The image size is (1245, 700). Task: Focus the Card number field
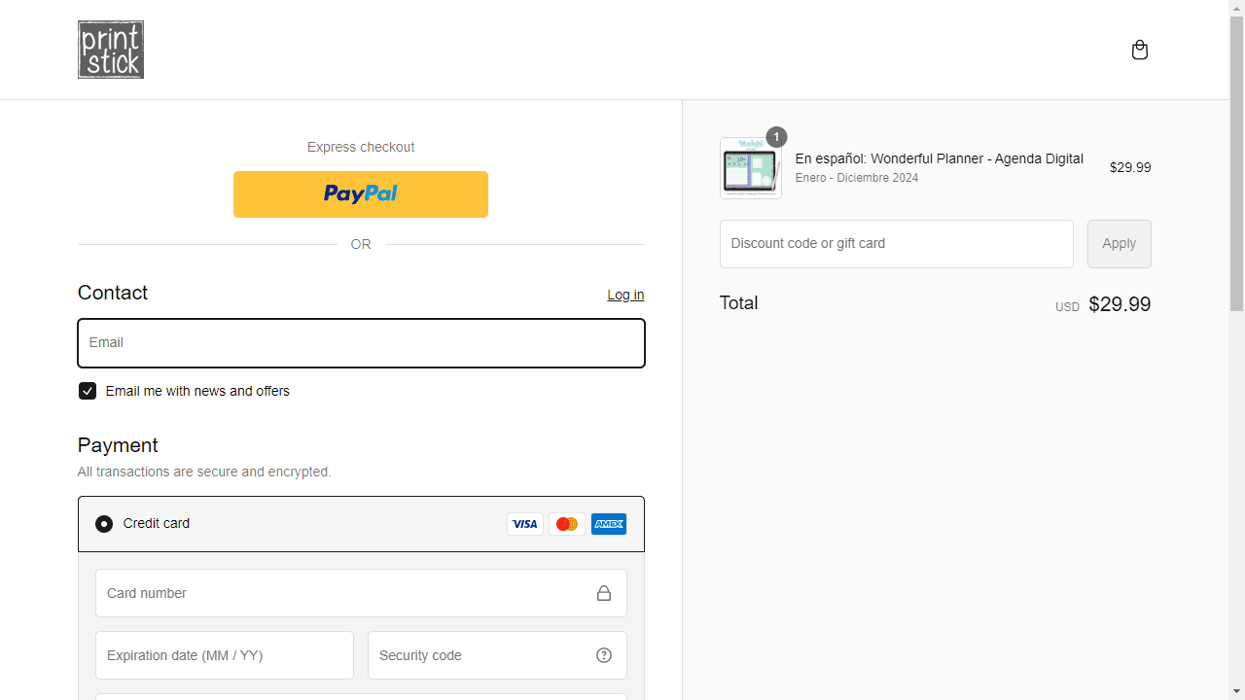(361, 593)
